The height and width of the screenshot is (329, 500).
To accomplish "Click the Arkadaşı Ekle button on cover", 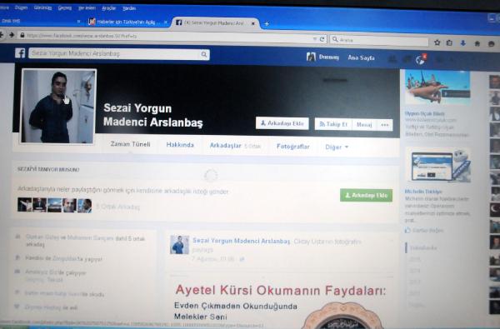I will click(x=282, y=123).
